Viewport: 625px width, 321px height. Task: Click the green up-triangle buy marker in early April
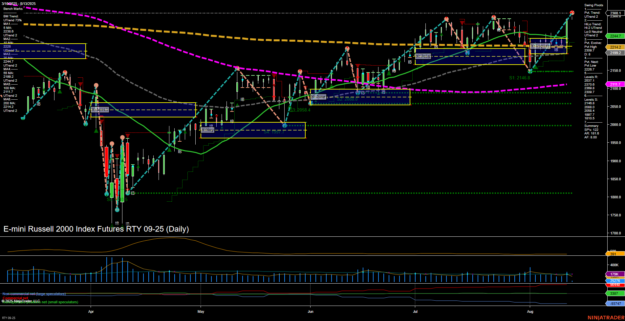pyautogui.click(x=59, y=91)
